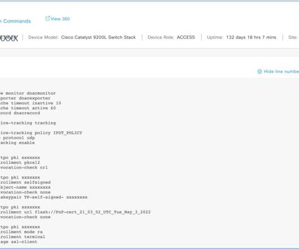The height and width of the screenshot is (249, 299).
Task: Click Cisco Catalyst 9200L Switch Stack text
Action: [98, 37]
